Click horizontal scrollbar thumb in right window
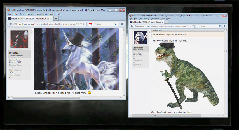Screen dimensions: 239x130 (166, 115)
